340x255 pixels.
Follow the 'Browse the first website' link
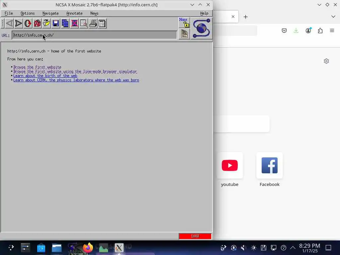point(37,67)
